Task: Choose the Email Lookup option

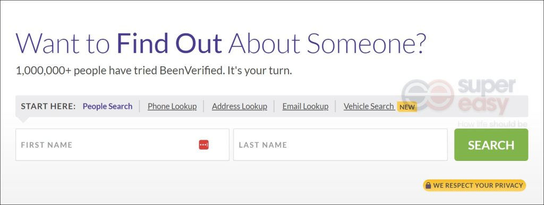Action: coord(305,106)
